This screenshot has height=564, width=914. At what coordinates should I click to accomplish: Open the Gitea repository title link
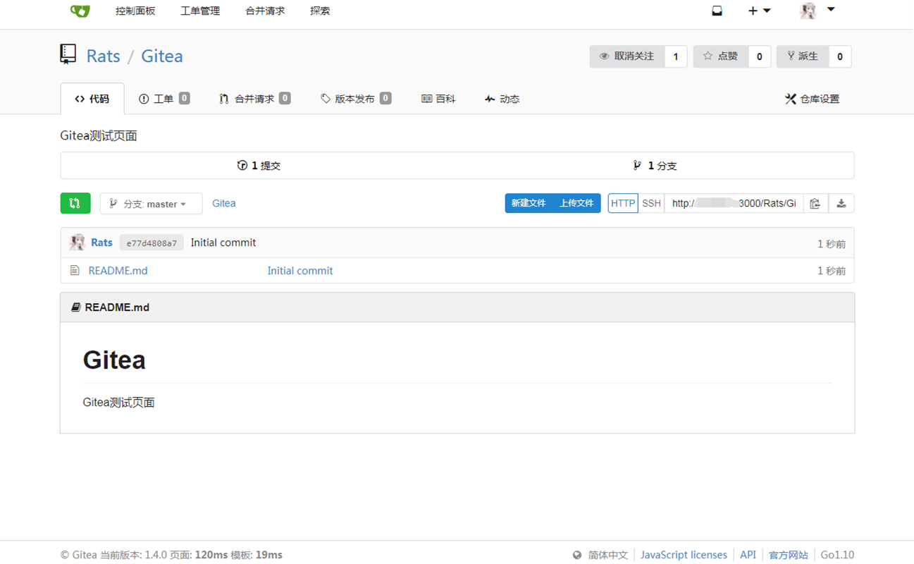click(x=162, y=56)
